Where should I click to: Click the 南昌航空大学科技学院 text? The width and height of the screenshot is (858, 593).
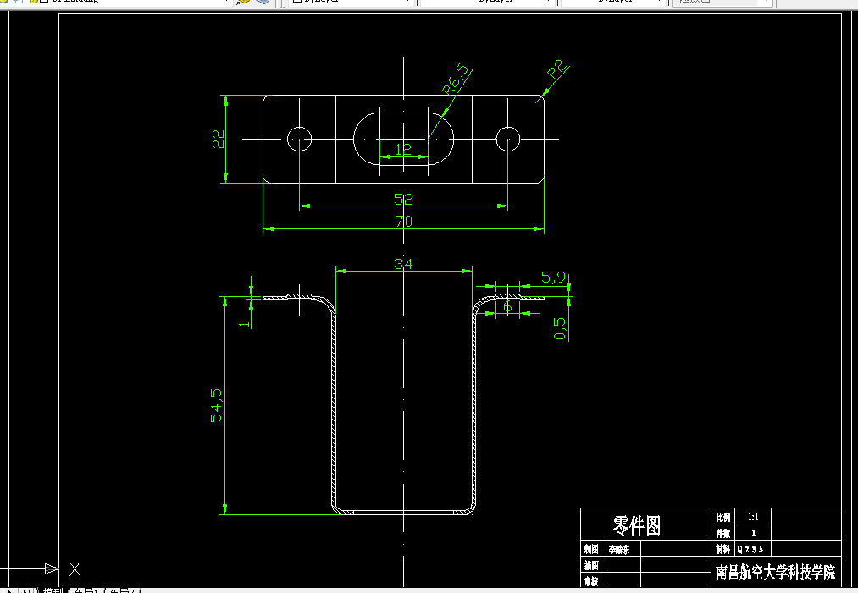[x=775, y=572]
